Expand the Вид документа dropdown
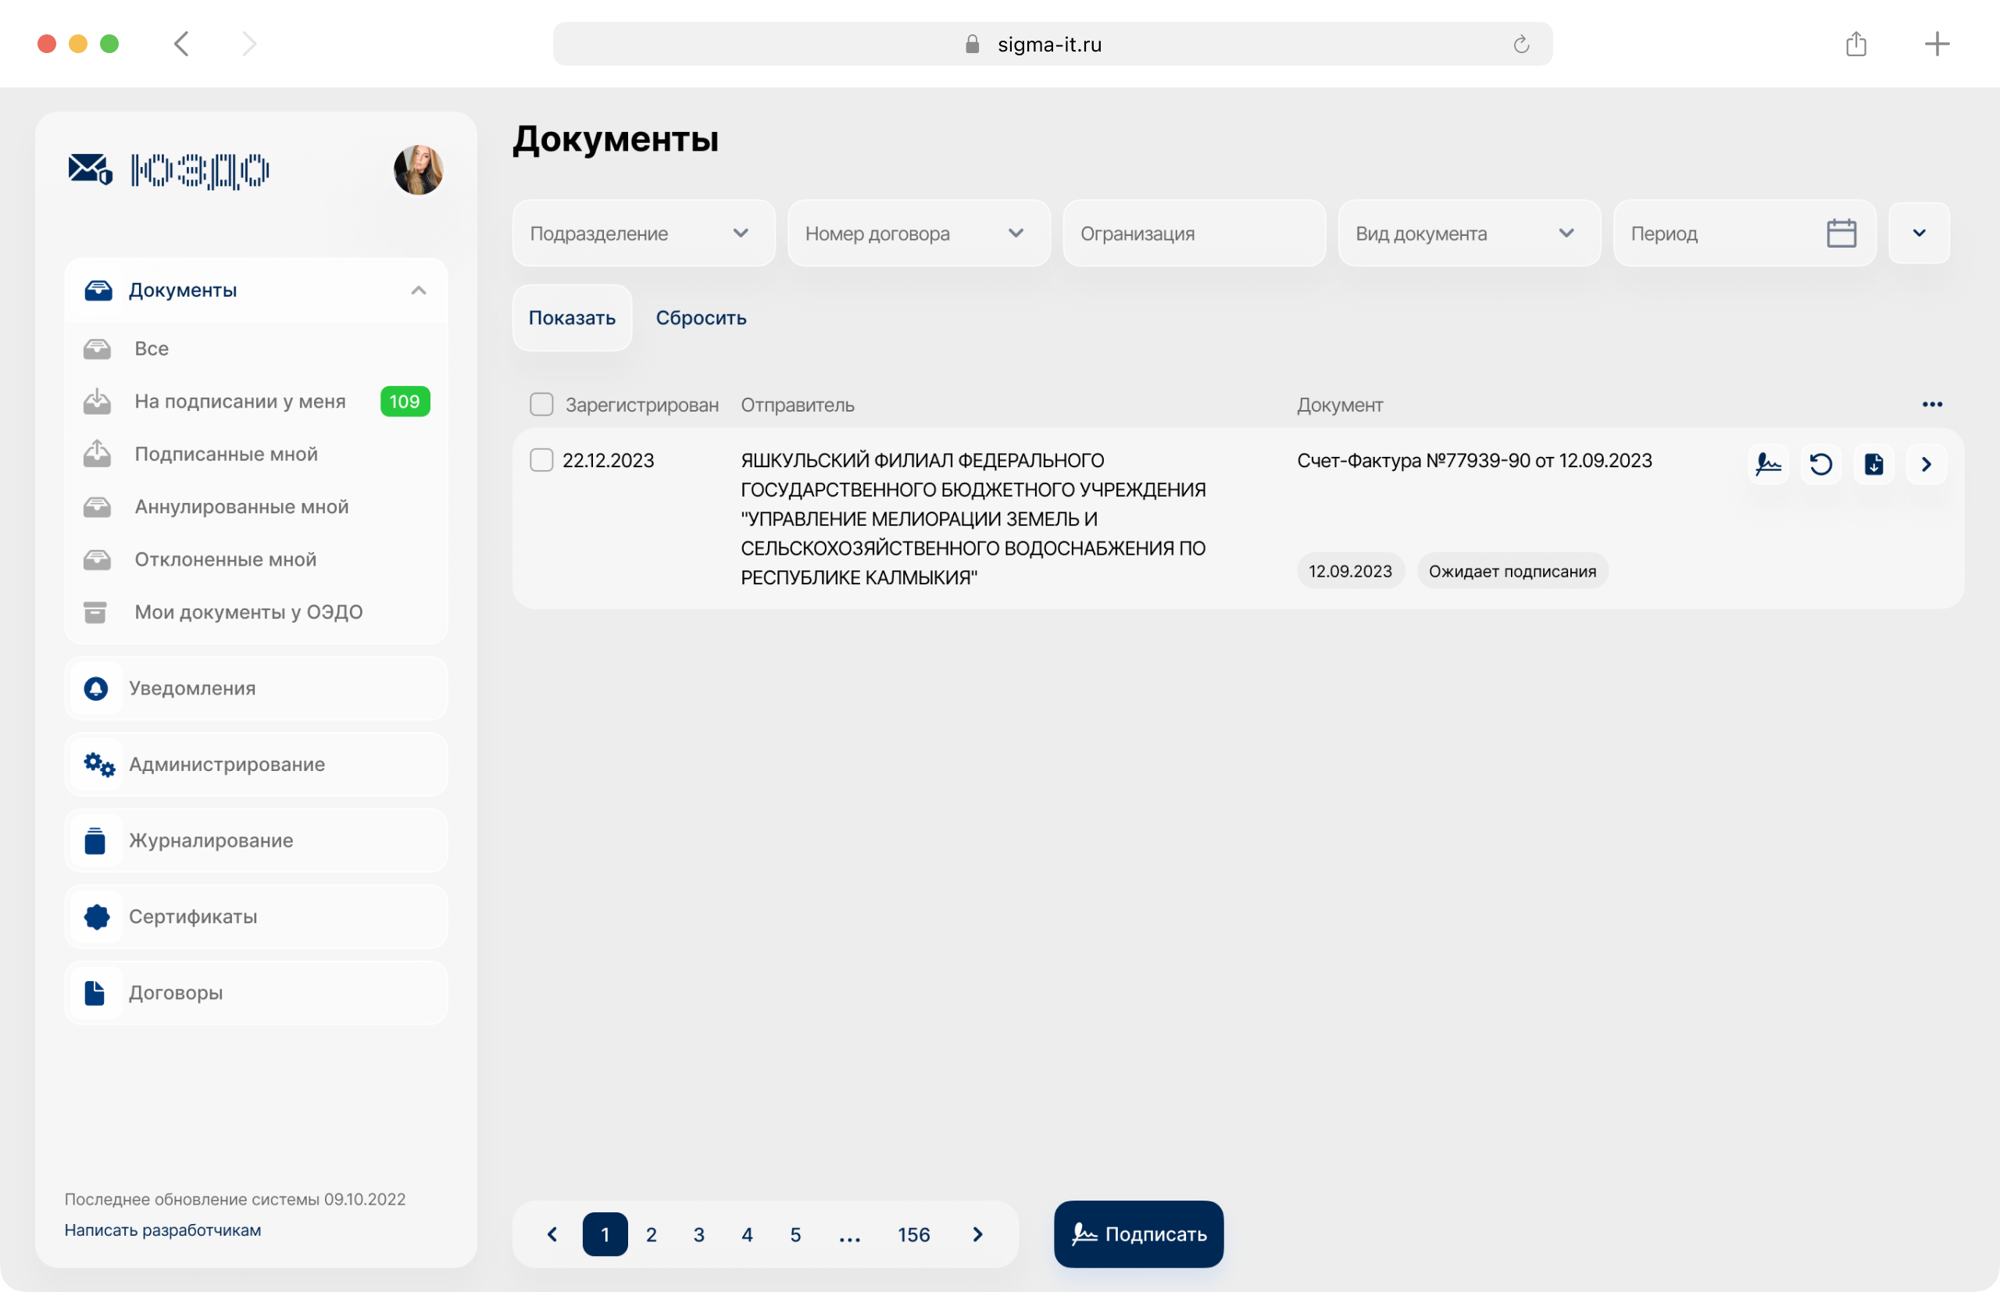The height and width of the screenshot is (1292, 2000). click(x=1468, y=234)
